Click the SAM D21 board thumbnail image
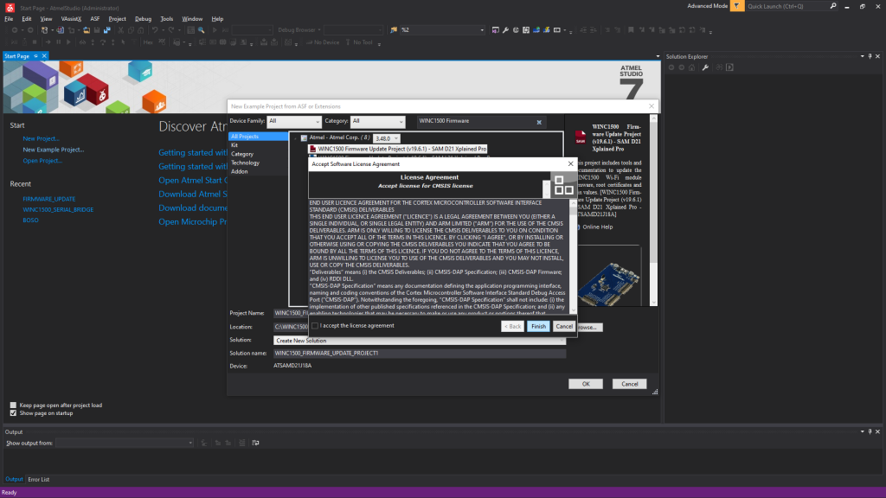 610,283
